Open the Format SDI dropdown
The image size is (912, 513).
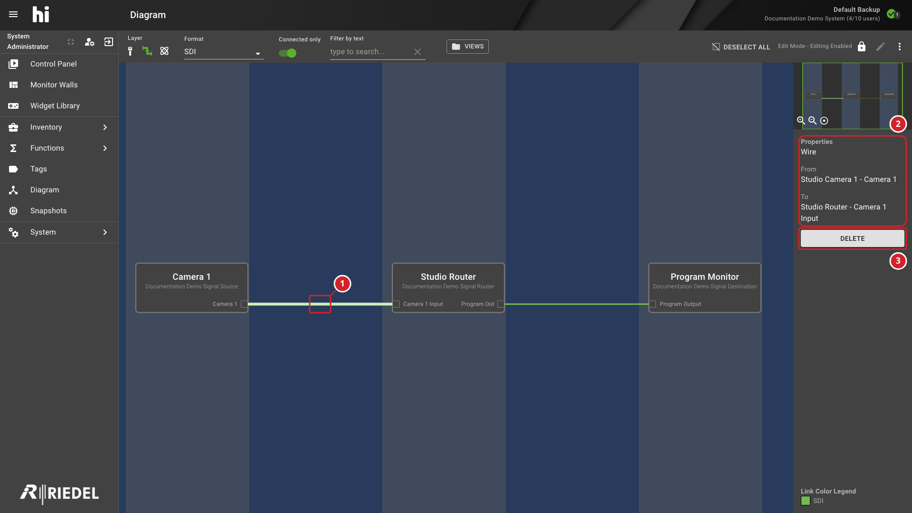click(223, 52)
